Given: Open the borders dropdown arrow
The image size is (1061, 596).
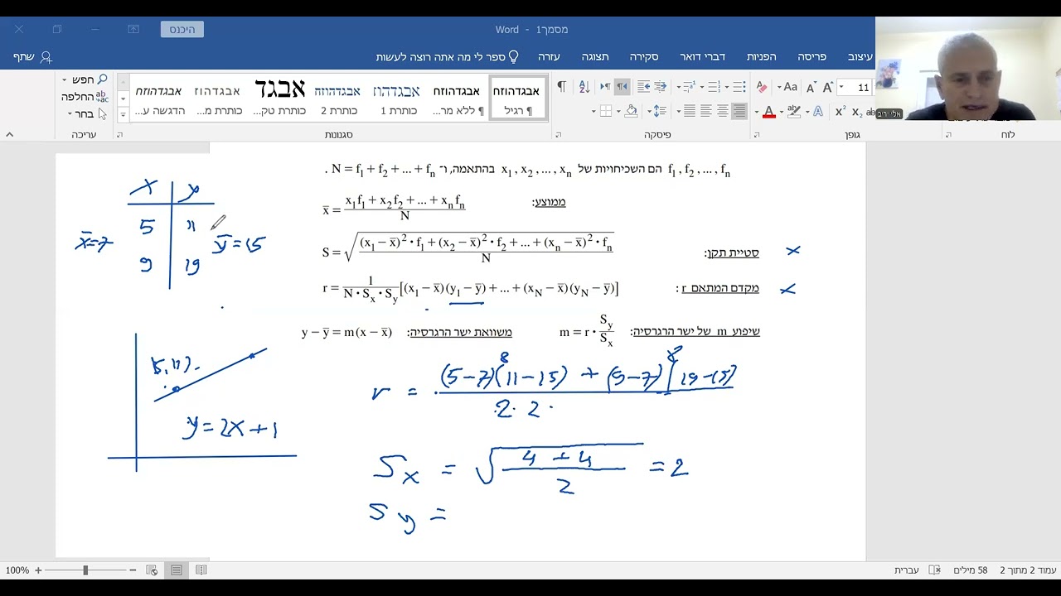Looking at the screenshot, I should coord(593,111).
